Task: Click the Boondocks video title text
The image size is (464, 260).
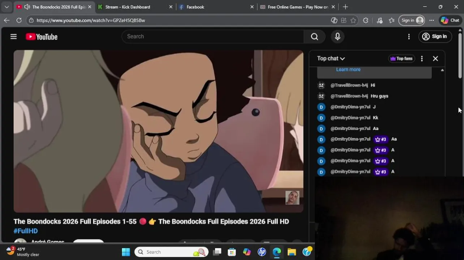Action: click(x=151, y=221)
